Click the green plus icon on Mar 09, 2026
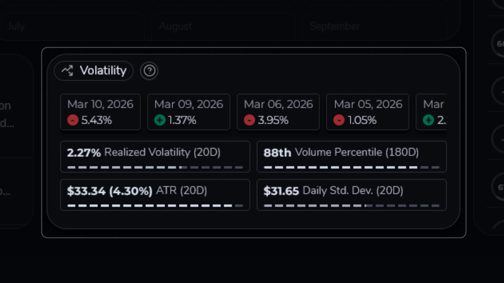 point(160,120)
